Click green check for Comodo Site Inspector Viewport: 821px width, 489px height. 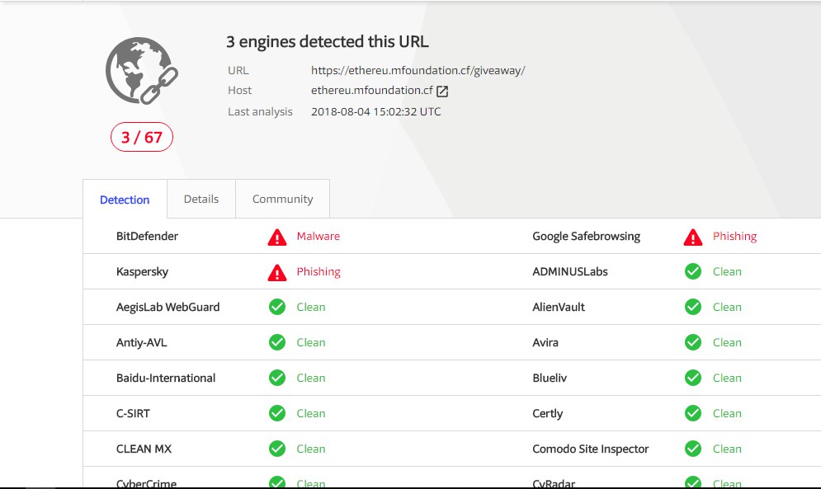pos(693,449)
